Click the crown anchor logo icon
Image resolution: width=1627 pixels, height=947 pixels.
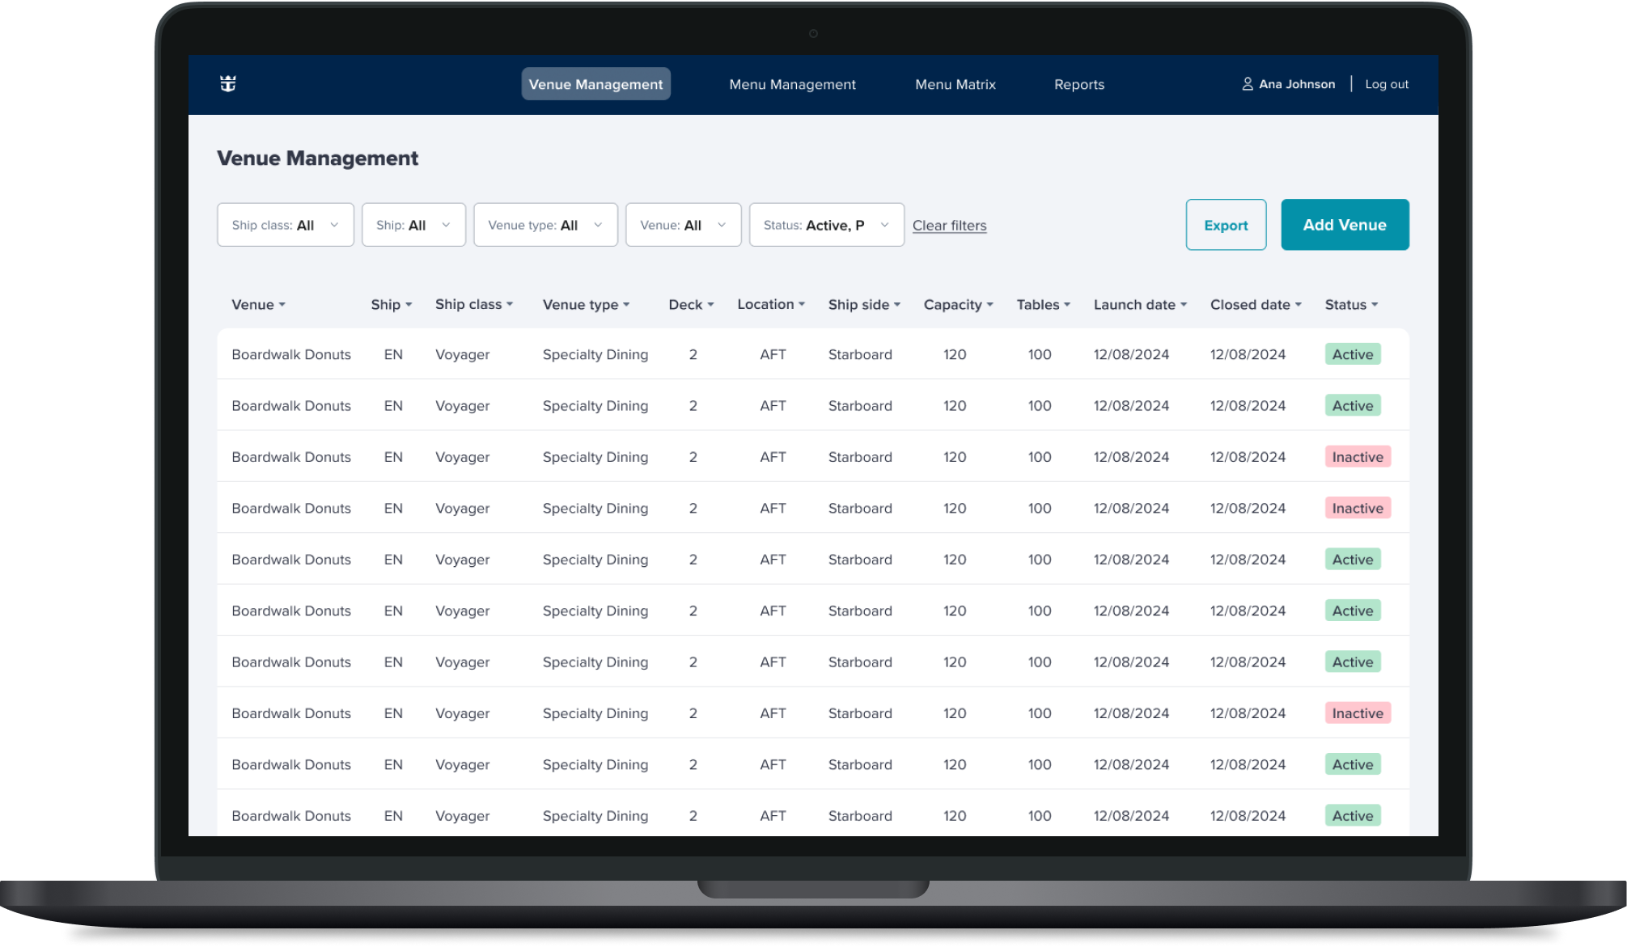(x=228, y=83)
